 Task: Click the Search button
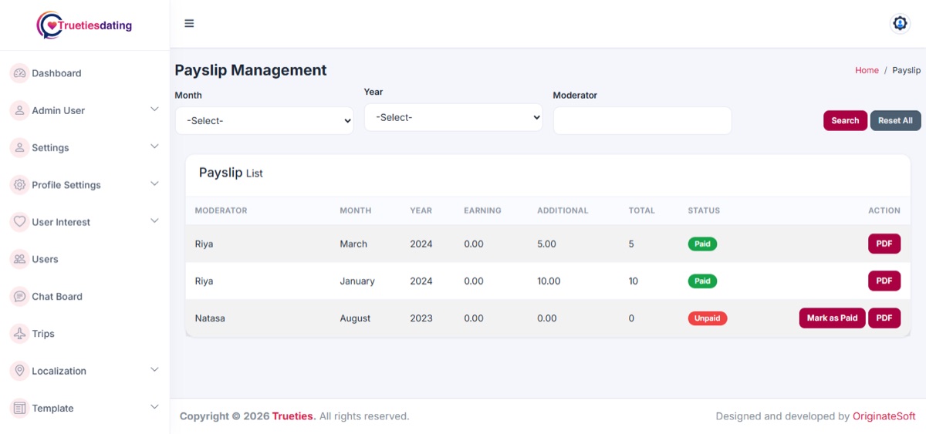pyautogui.click(x=845, y=120)
